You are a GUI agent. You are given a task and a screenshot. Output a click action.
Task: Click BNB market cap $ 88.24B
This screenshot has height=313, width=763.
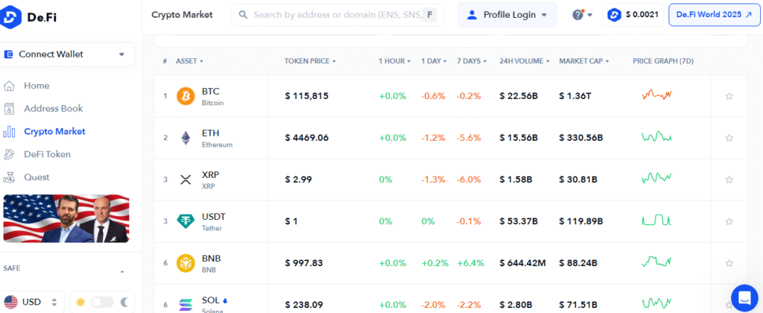tap(578, 263)
